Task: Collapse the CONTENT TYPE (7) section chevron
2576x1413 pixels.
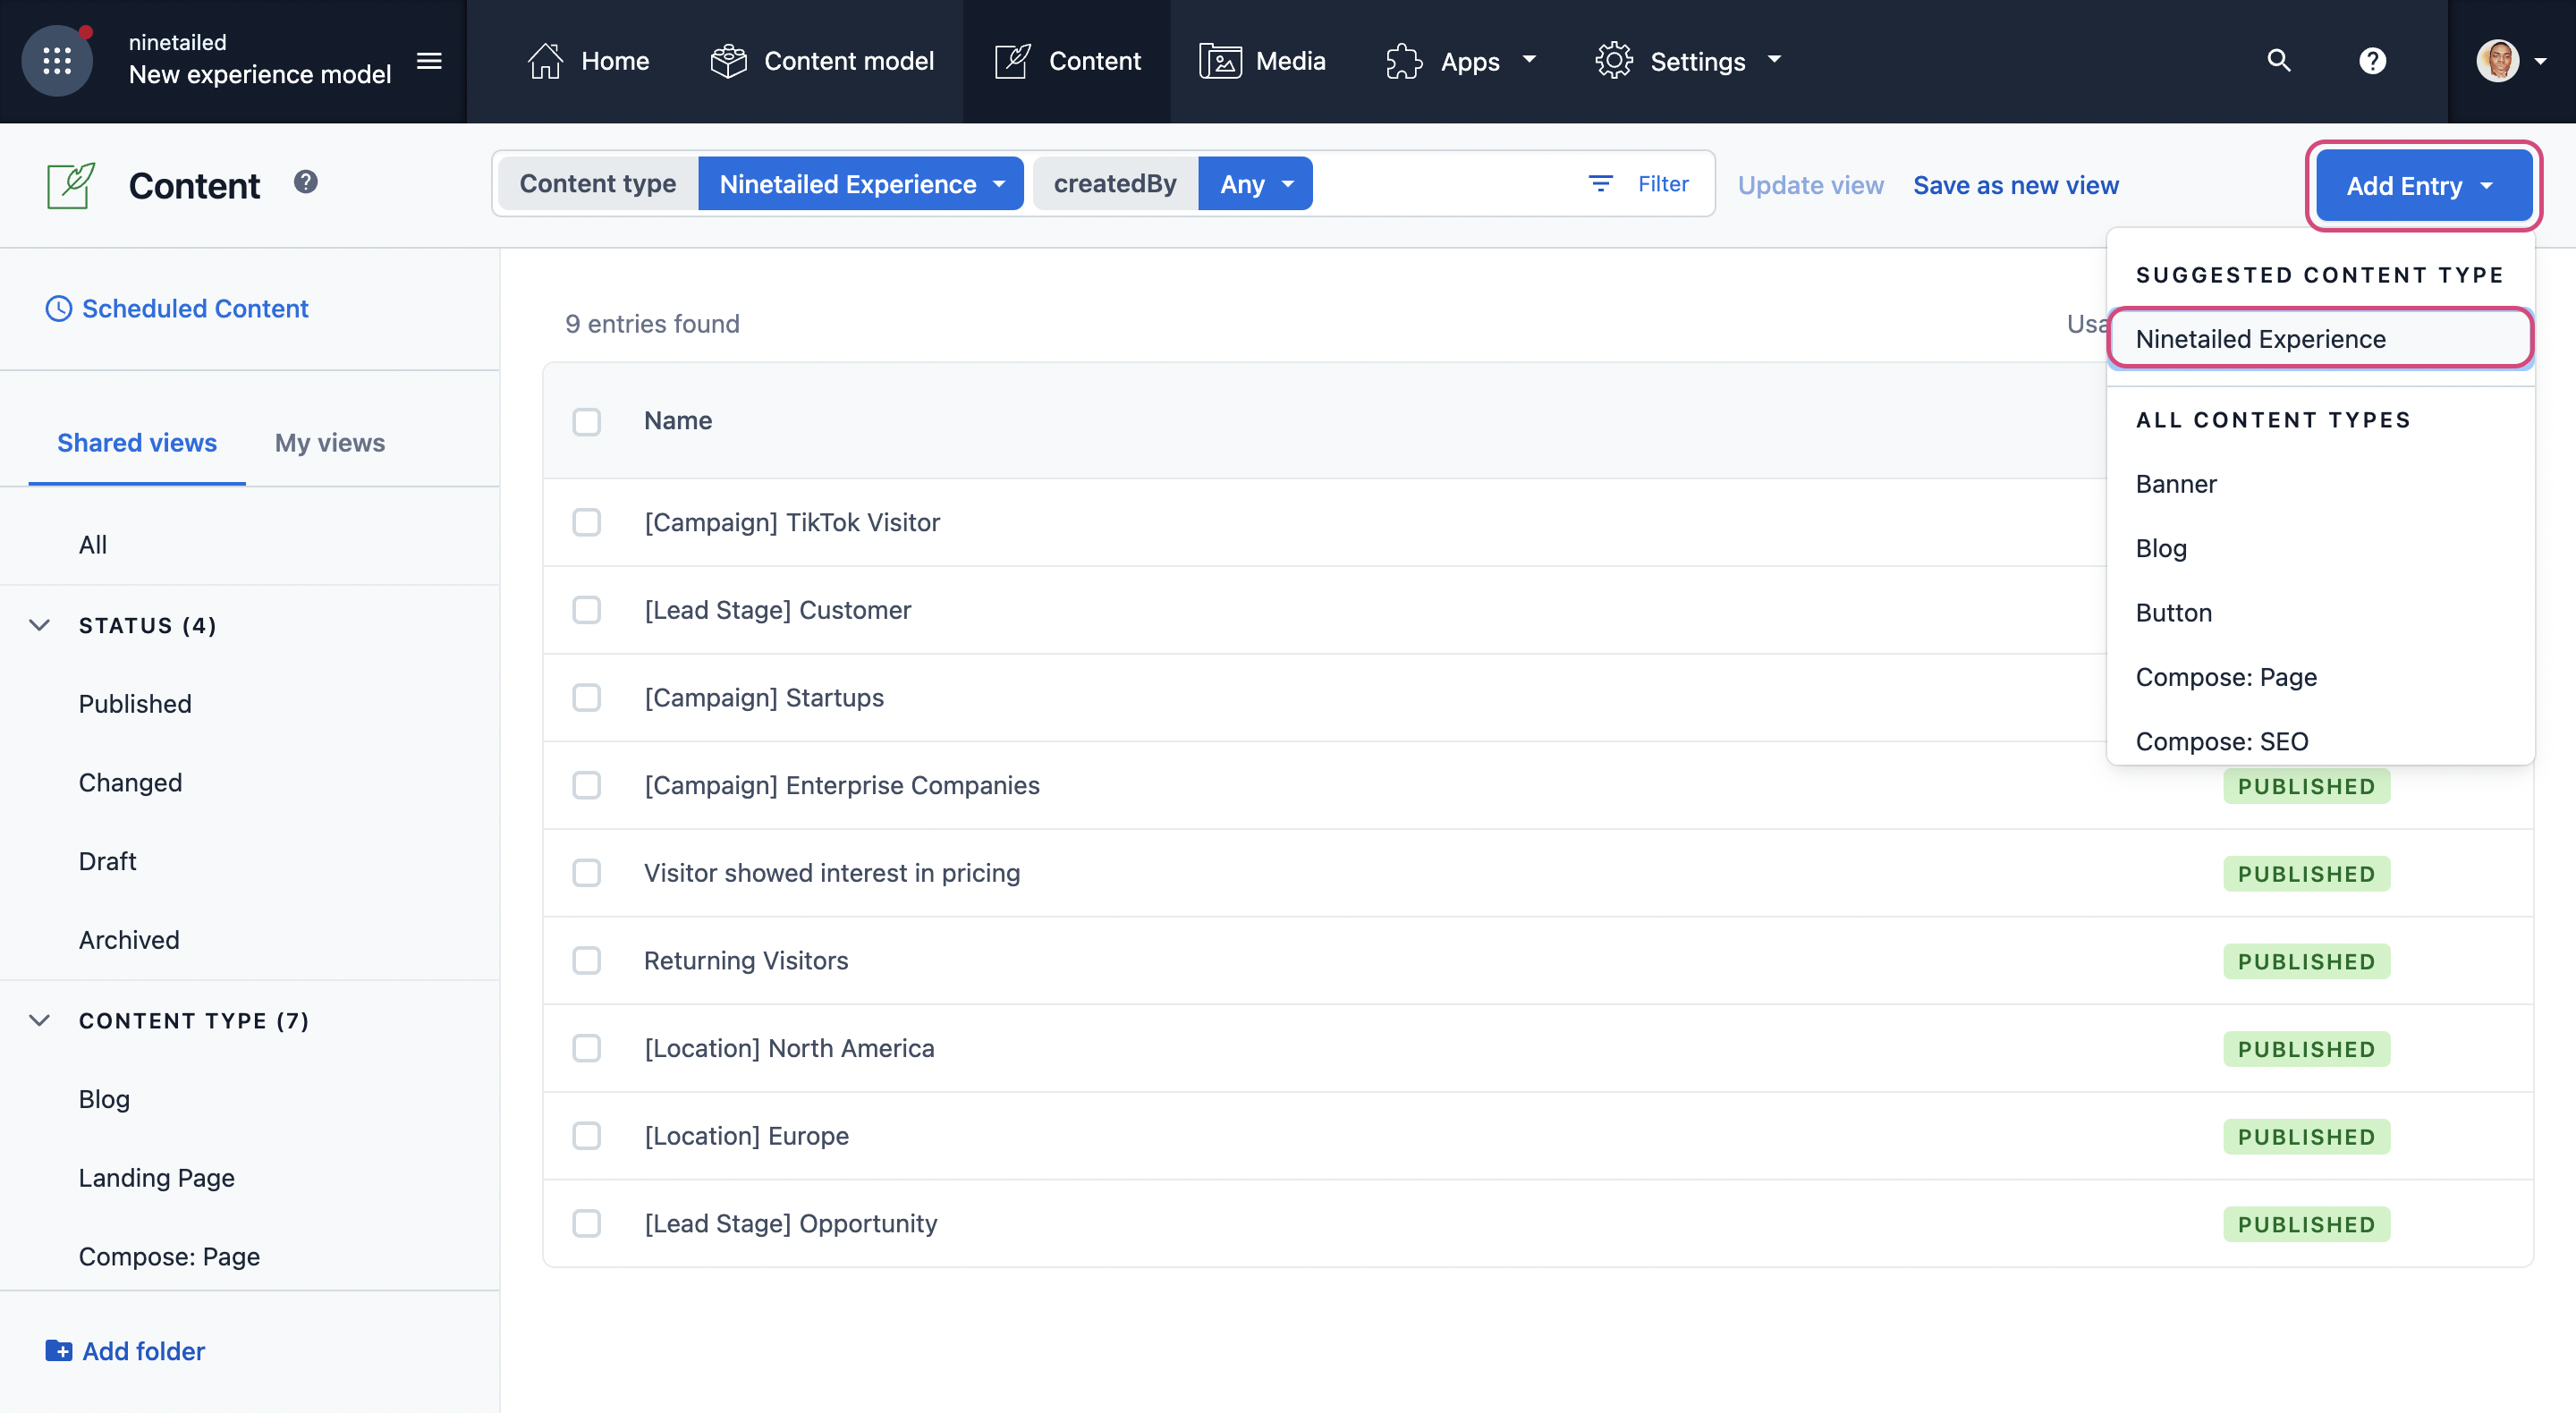Action: [x=40, y=1021]
